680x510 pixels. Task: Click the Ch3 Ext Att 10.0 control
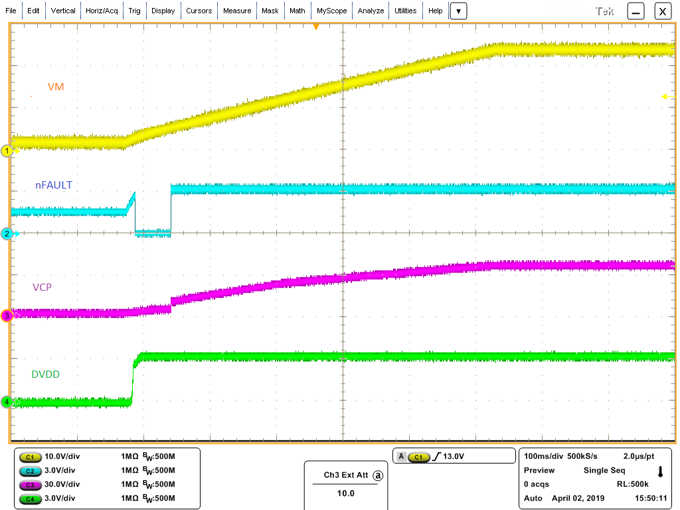click(x=345, y=494)
